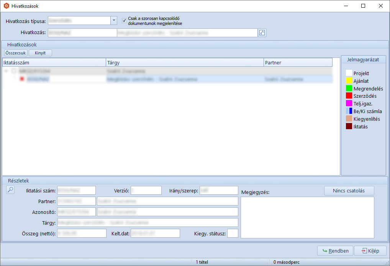Viewport: 390px width, 266px height.
Task: Open the Hivatkozás lookup selector icon
Action: tap(262, 33)
